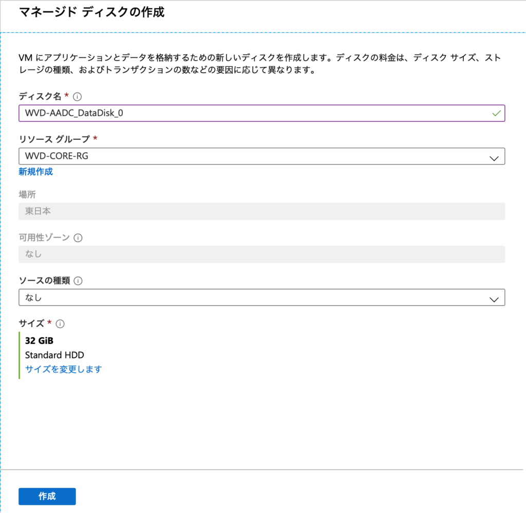Click the disabled 可用性ゾーン field

pos(261,254)
